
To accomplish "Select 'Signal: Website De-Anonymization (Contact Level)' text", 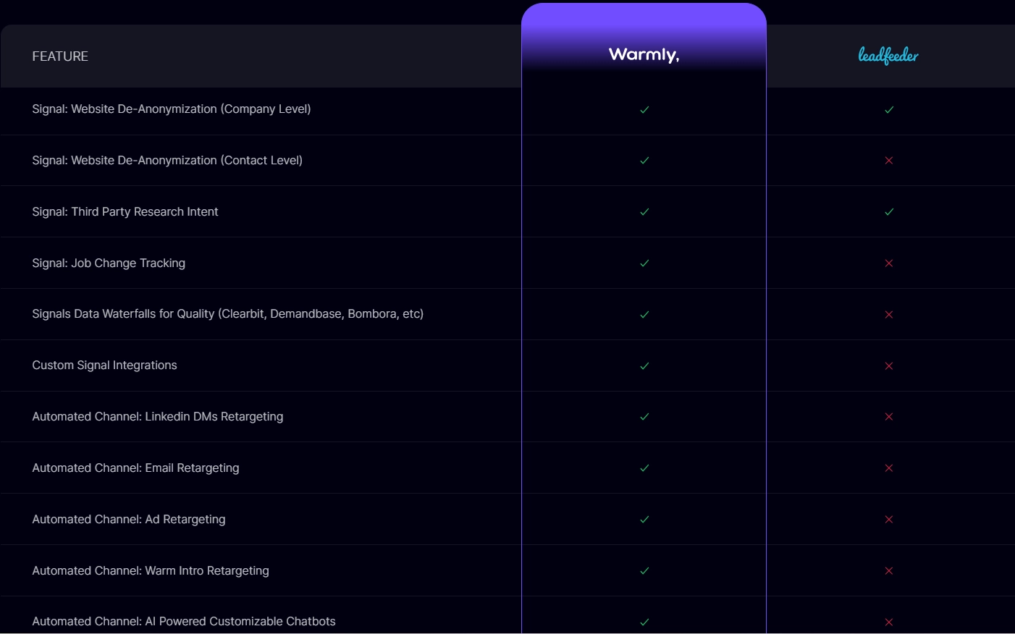I will coord(167,161).
